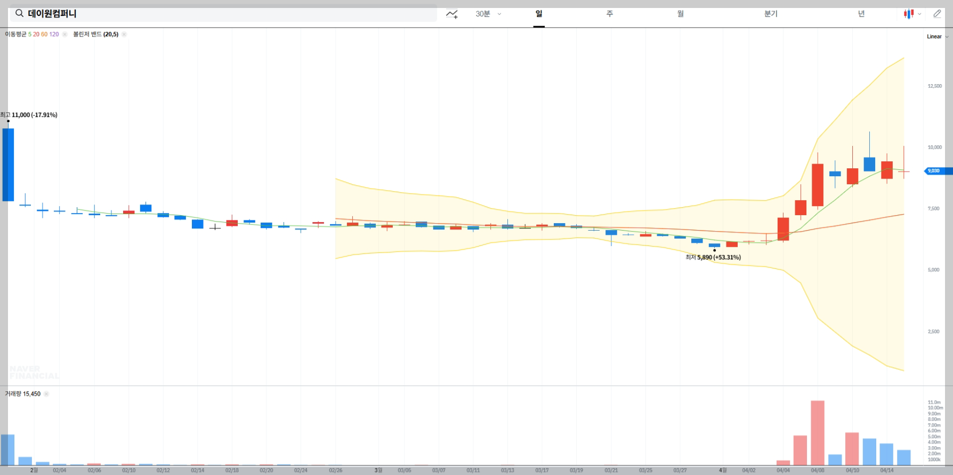Click the 04/14 date axis label
This screenshot has height=475, width=953.
(x=887, y=470)
